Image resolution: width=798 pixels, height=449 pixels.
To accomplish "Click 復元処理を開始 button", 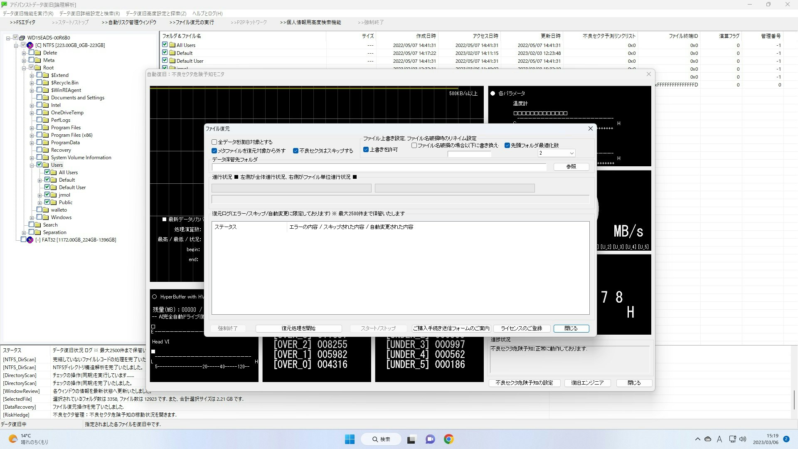I will coord(298,328).
